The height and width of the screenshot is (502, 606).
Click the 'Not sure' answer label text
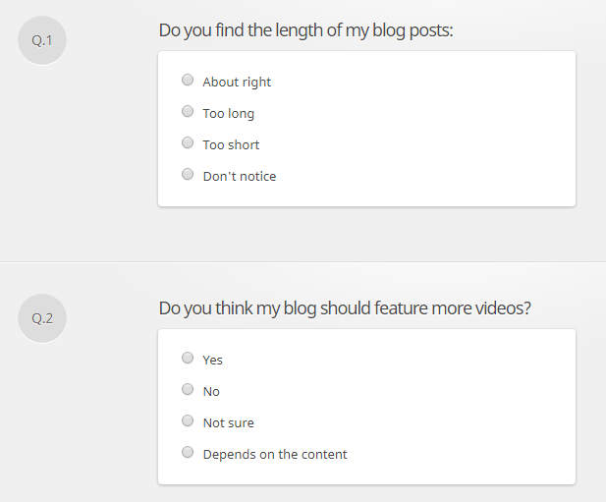pyautogui.click(x=228, y=423)
